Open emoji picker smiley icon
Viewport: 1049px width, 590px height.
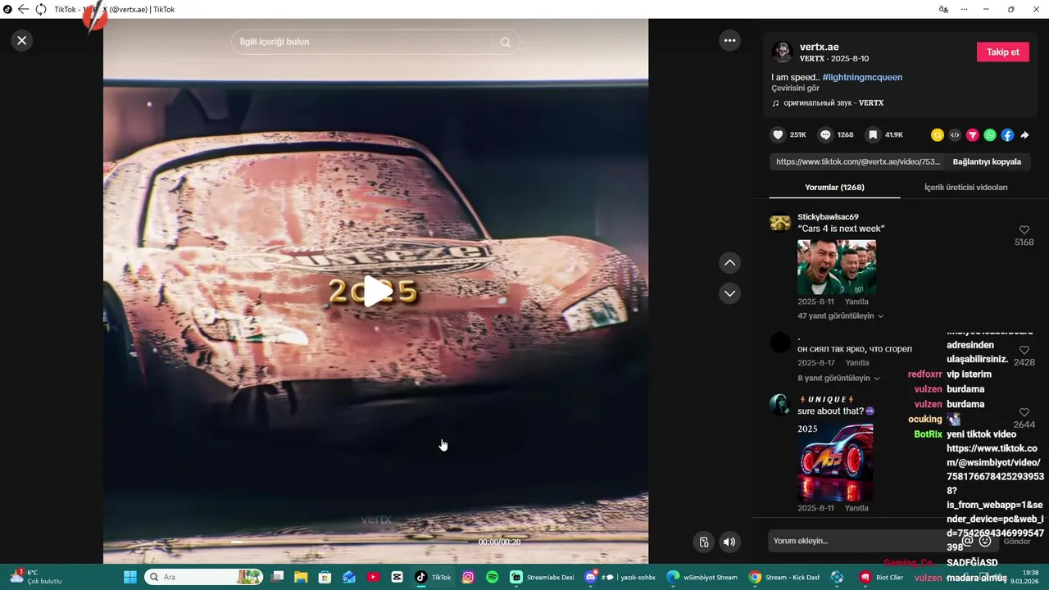click(985, 541)
